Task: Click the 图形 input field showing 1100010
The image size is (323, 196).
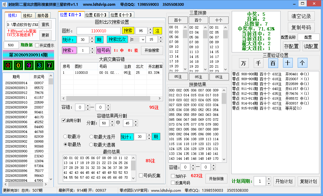Action: tap(99, 31)
